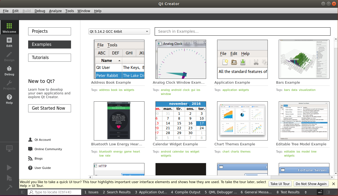Open the Help mode icon

[x=9, y=99]
